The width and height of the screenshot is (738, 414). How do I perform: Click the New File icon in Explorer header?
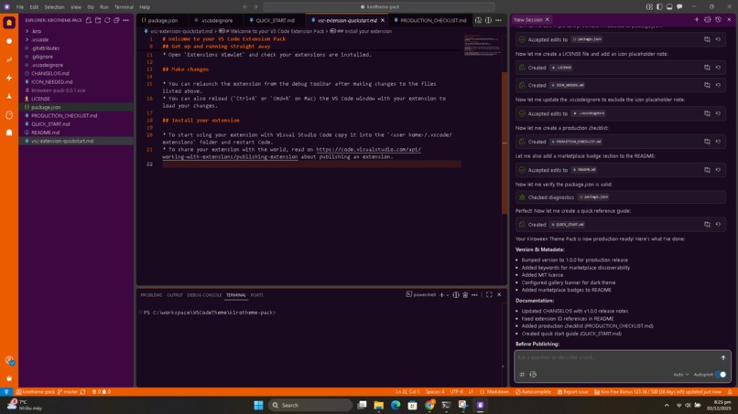[89, 20]
